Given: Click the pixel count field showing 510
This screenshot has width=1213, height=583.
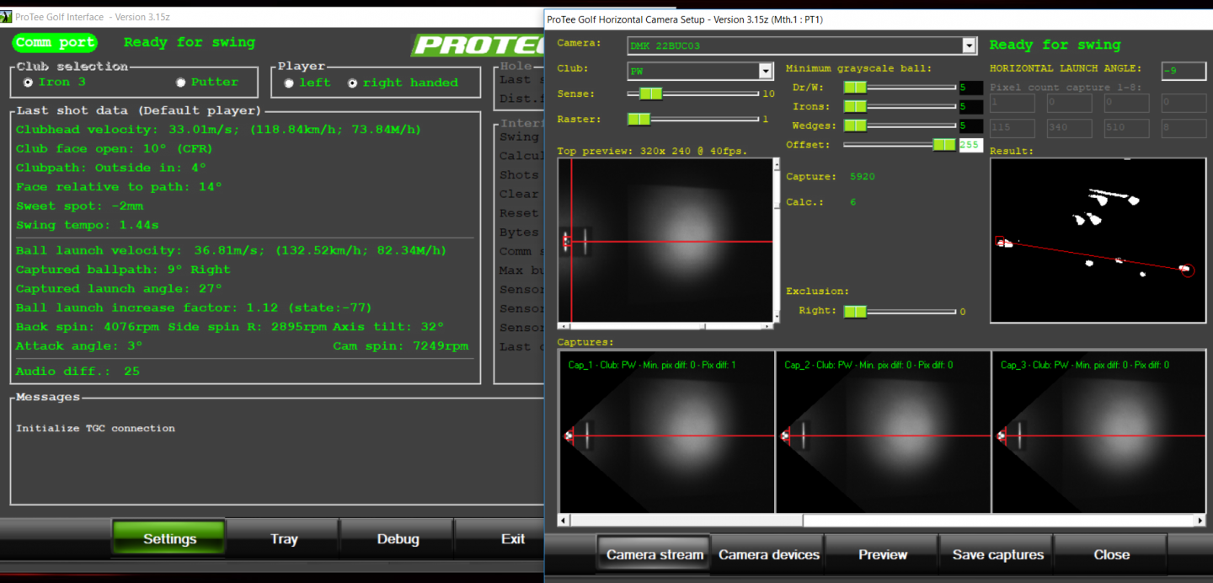Looking at the screenshot, I should coord(1125,128).
